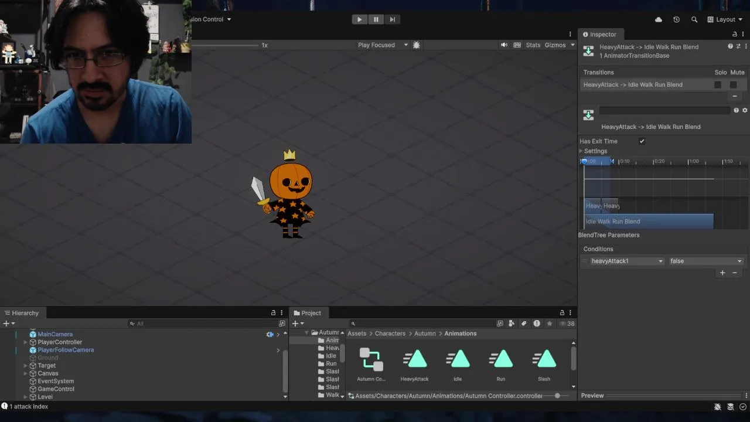Viewport: 750px width, 422px height.
Task: Expand the Target object
Action: click(x=25, y=366)
